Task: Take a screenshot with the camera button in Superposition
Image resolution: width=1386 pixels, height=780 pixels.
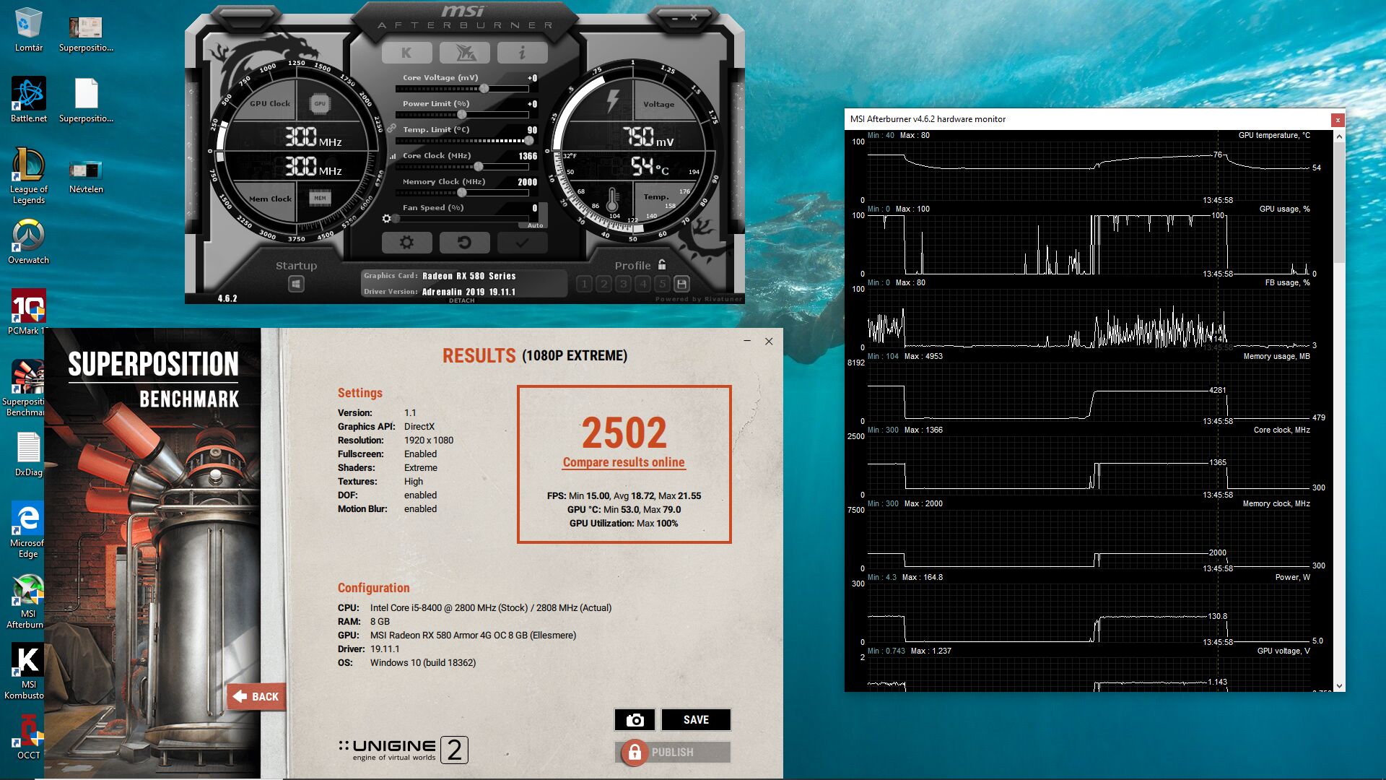Action: point(635,719)
